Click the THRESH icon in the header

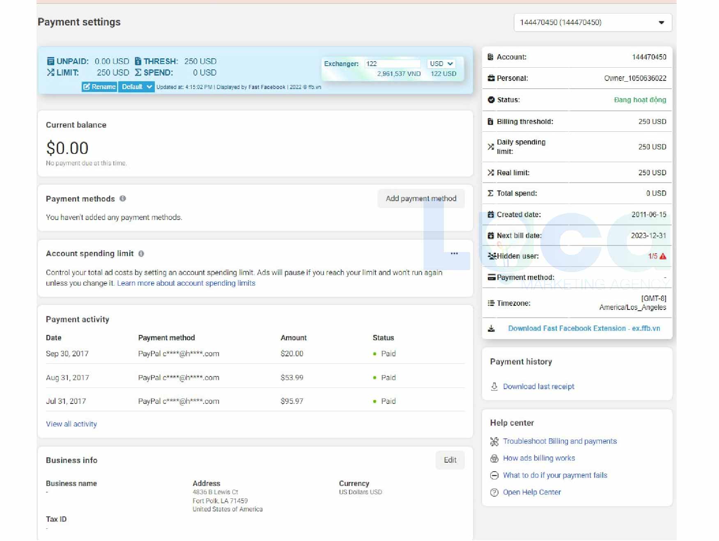138,61
